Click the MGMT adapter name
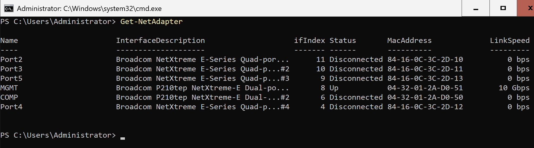 [9, 88]
